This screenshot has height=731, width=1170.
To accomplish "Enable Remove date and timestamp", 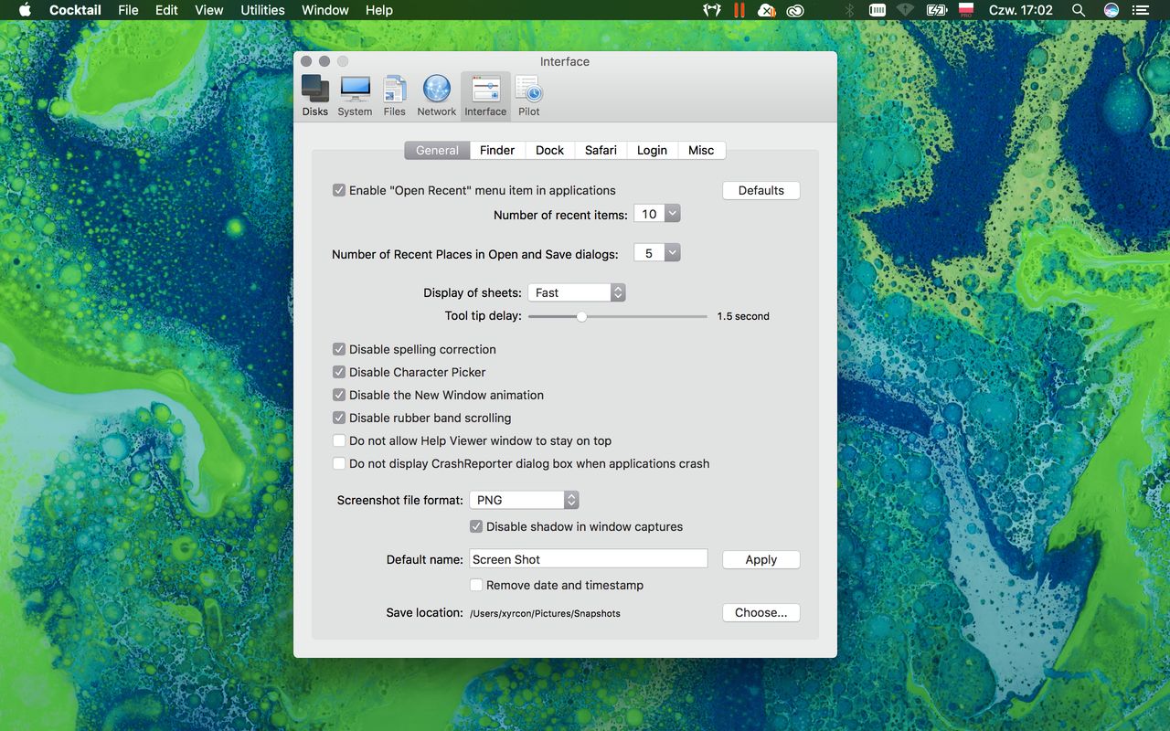I will point(476,585).
